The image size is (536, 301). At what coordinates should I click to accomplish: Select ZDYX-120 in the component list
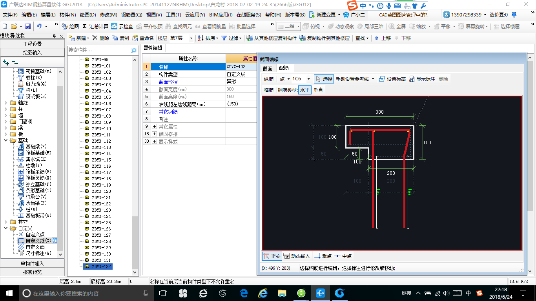101,191
